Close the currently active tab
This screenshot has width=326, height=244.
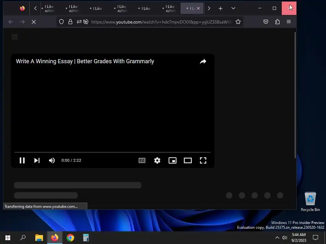[x=198, y=8]
